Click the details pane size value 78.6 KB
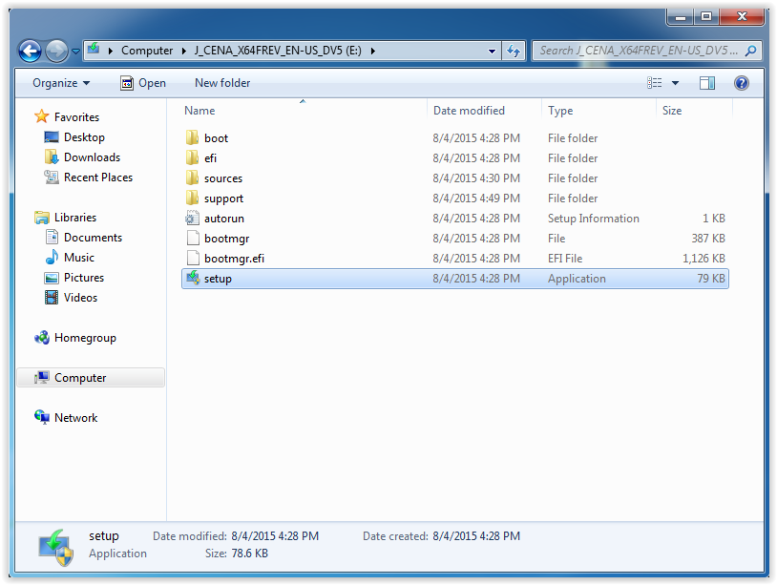Viewport: 777px width, 585px height. [x=250, y=554]
